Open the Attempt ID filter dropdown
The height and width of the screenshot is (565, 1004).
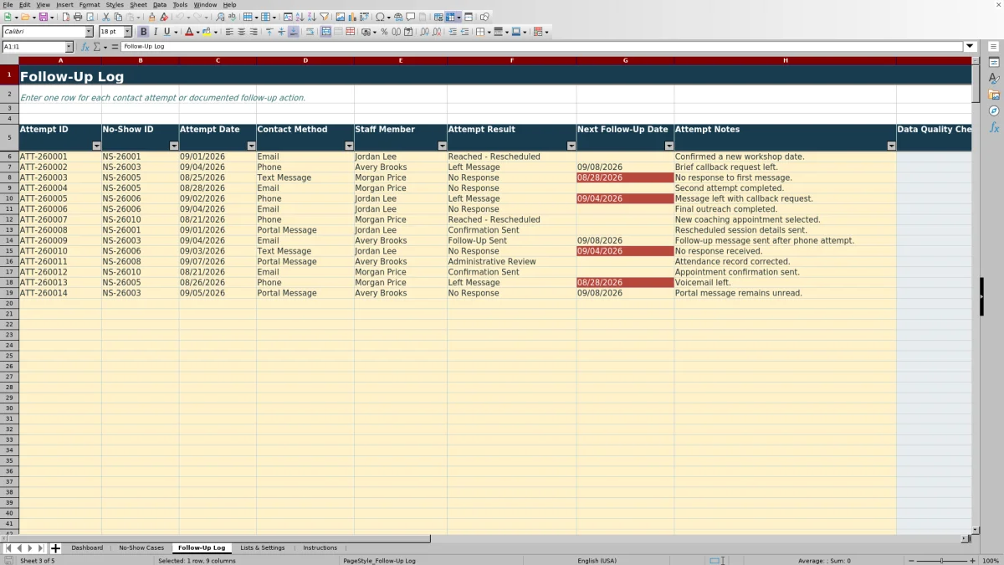point(96,146)
